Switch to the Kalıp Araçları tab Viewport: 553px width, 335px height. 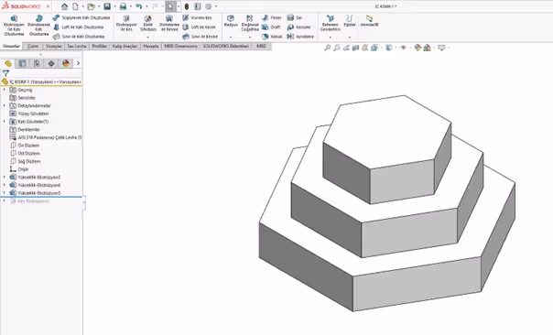click(125, 46)
